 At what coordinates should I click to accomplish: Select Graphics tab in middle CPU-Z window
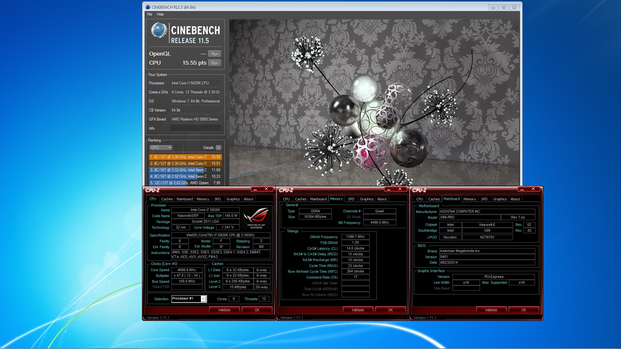coord(366,199)
